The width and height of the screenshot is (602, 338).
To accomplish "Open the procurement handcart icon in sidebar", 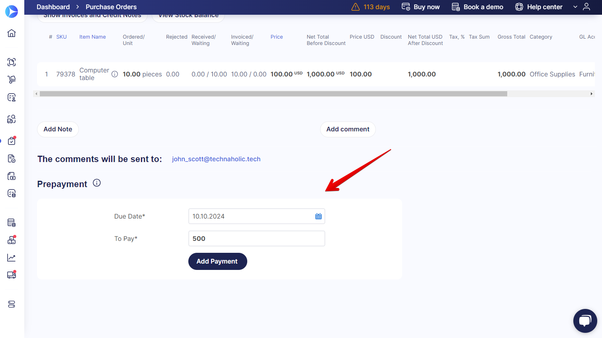I will [x=12, y=79].
